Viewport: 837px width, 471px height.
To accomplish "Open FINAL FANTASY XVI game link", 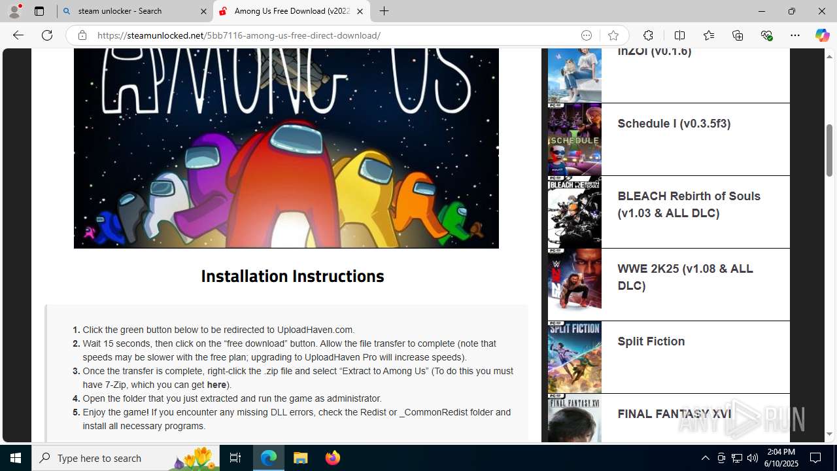I will [x=674, y=414].
